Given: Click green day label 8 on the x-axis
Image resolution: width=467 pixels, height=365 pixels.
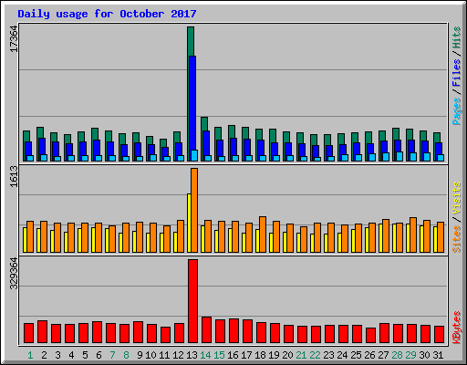Looking at the screenshot, I should pos(126,355).
